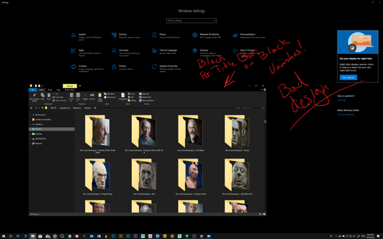
Task: Switch to the View ribbon tab
Action: coord(58,90)
